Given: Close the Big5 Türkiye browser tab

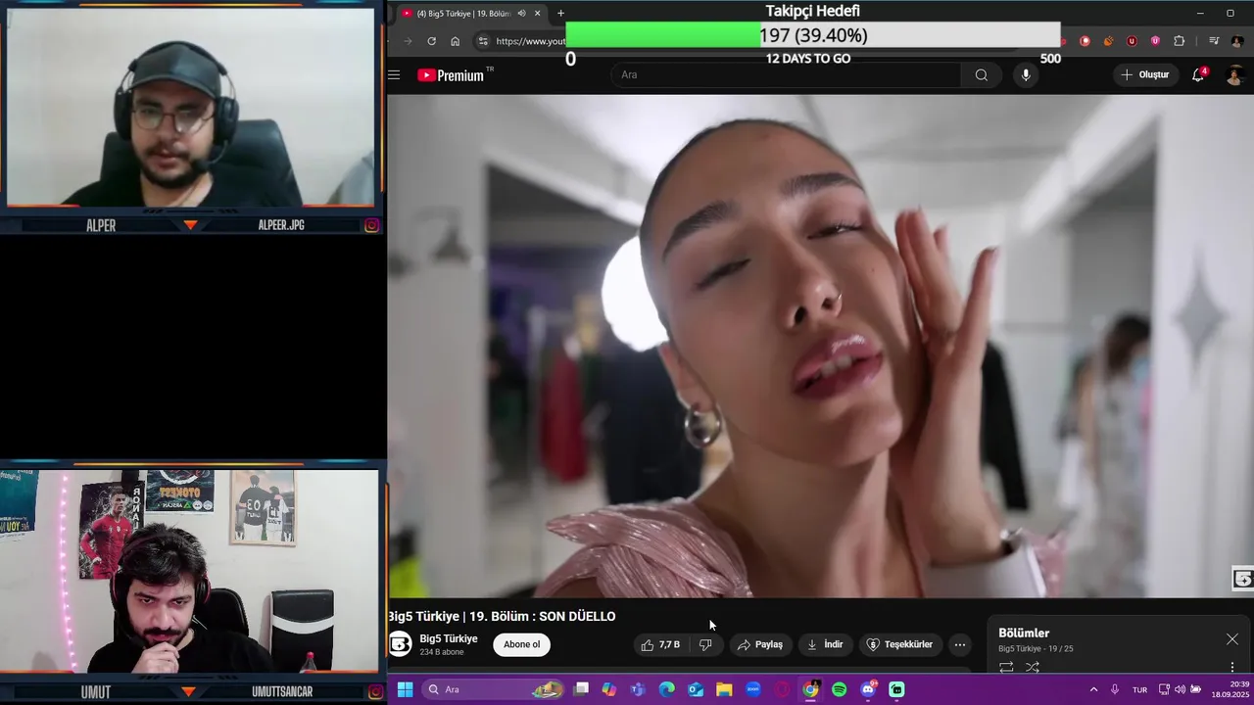Looking at the screenshot, I should coord(537,14).
